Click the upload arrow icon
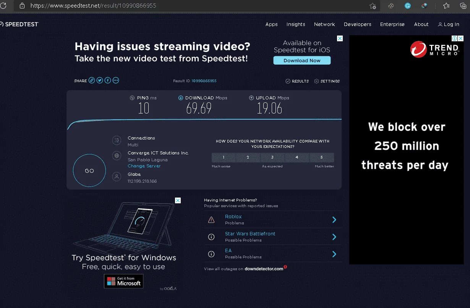 (x=251, y=98)
